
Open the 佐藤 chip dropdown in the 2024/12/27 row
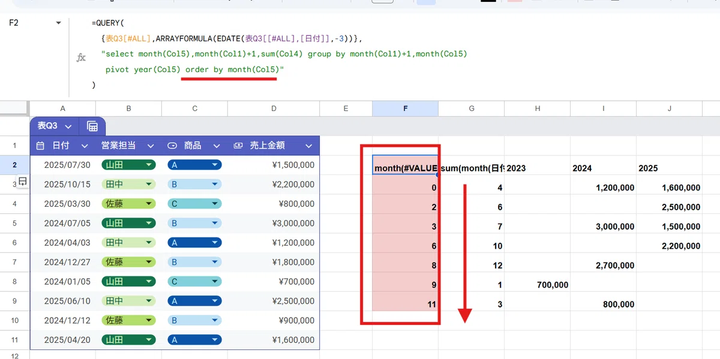[148, 263]
